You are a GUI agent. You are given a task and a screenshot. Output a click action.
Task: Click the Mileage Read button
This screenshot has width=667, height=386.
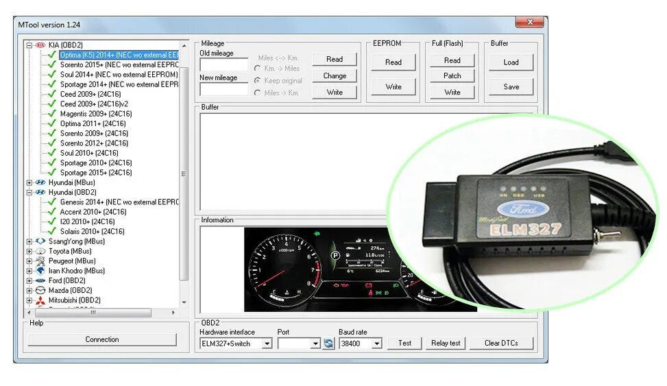335,59
